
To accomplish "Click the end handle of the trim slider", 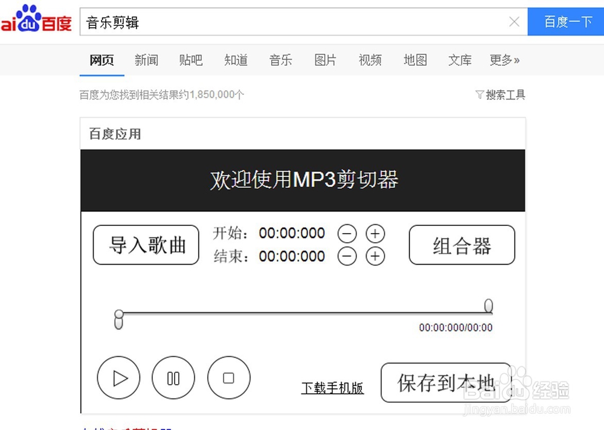I will click(x=489, y=306).
